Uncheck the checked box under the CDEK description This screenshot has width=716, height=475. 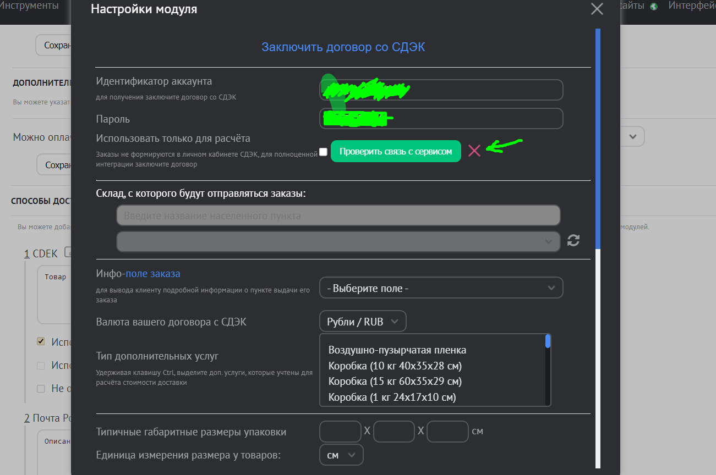[x=41, y=341]
